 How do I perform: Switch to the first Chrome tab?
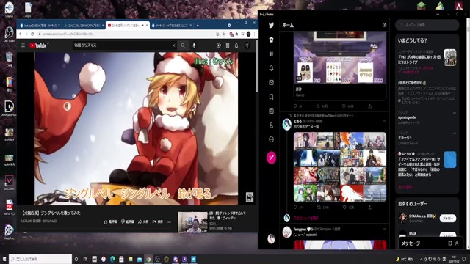point(40,26)
